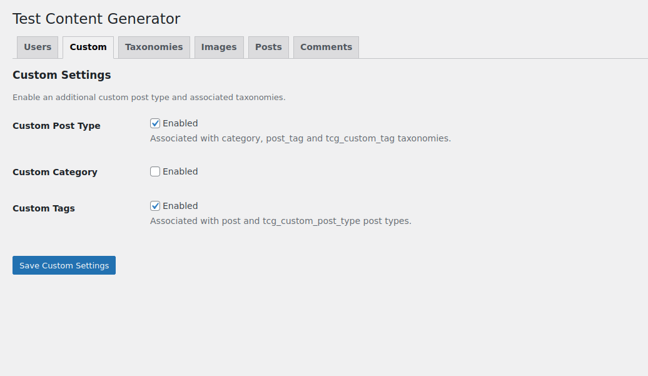Viewport: 648px width, 376px height.
Task: Click the Test Content Generator page title
Action: (96, 19)
